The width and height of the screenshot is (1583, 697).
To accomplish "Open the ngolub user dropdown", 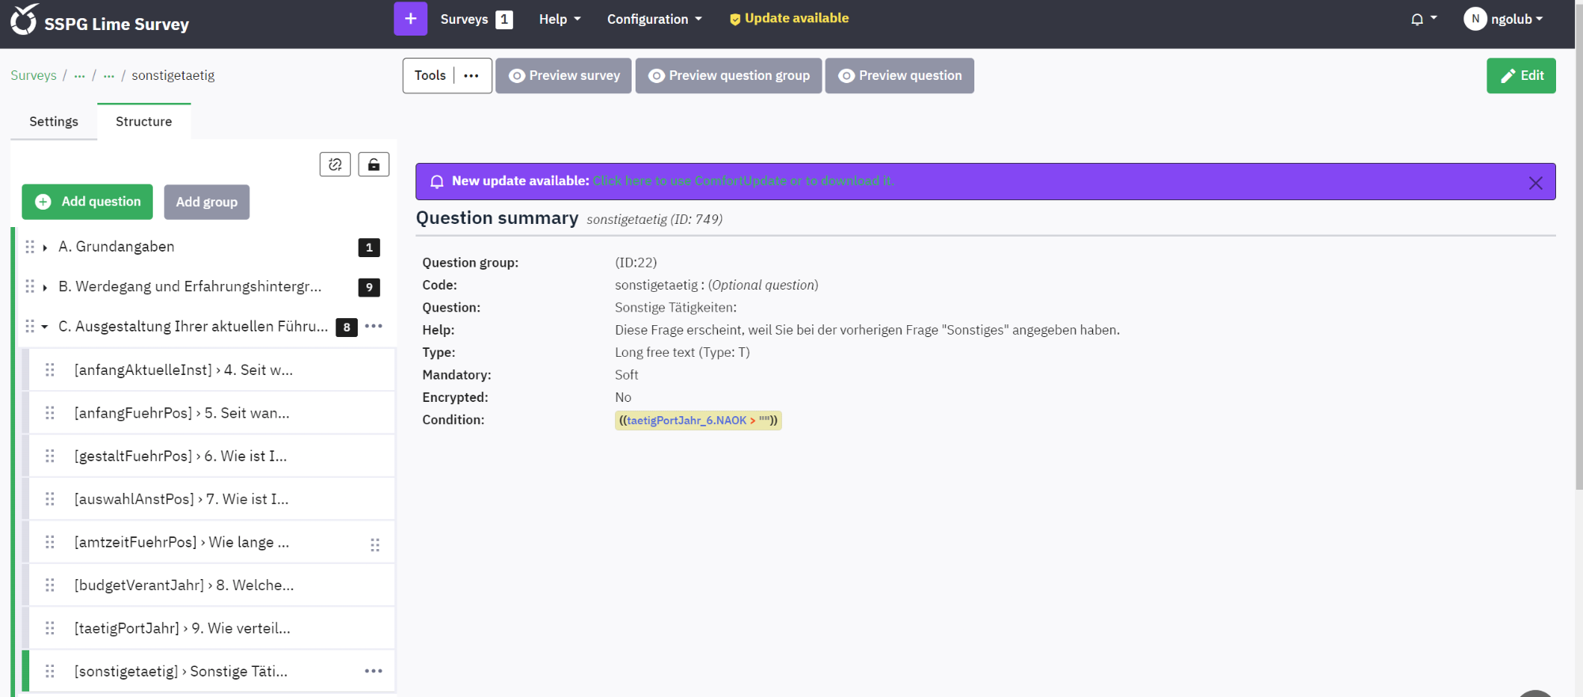I will [1517, 19].
